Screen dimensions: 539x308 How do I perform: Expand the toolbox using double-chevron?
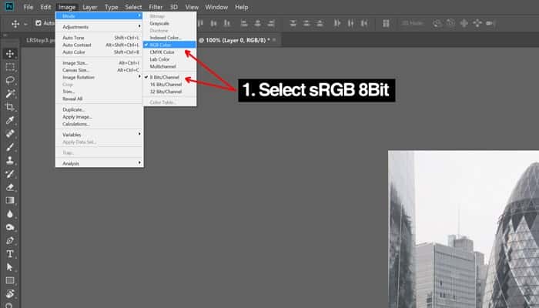click(5, 35)
